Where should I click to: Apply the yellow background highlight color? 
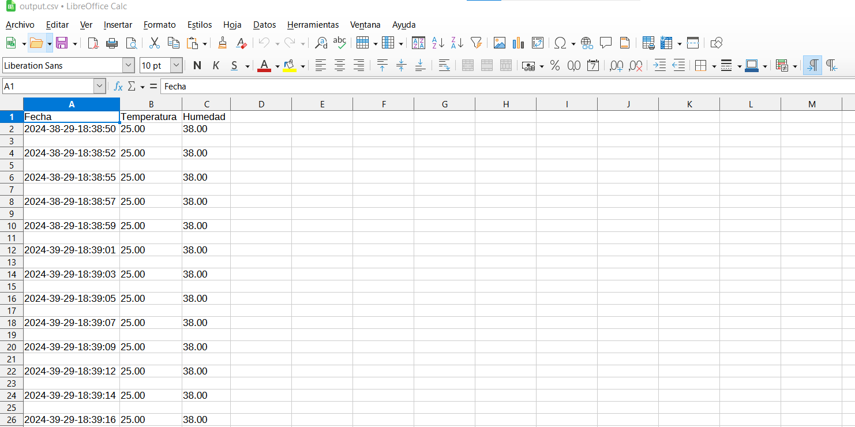coord(289,66)
